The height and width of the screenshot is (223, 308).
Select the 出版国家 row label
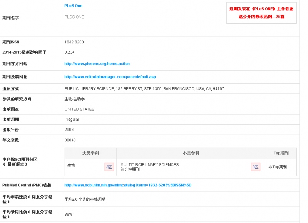click(11, 109)
